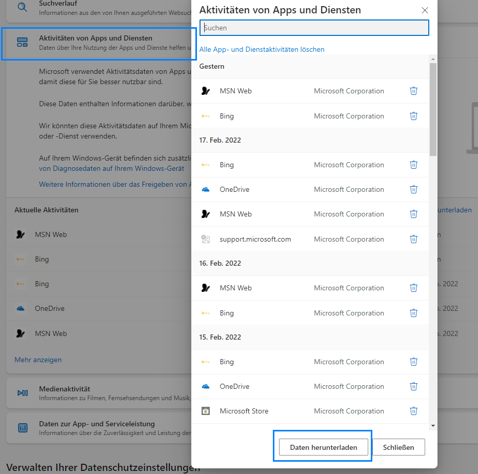Click Microsoft Corporation beside Microsoft Store
Image resolution: width=478 pixels, height=474 pixels.
(x=349, y=411)
